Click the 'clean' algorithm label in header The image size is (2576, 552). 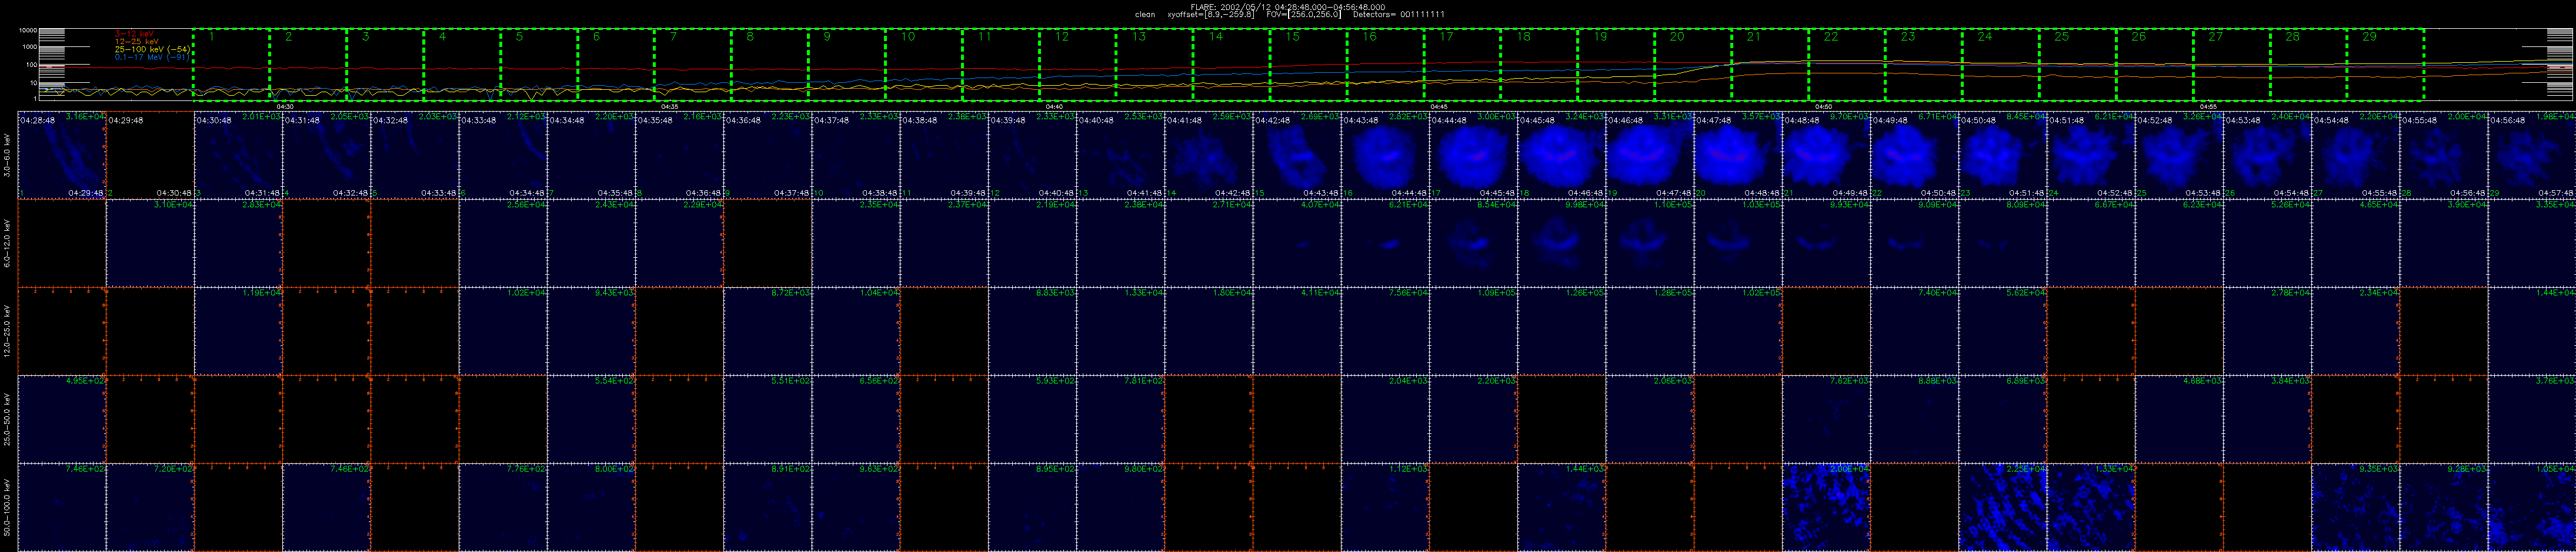(x=1145, y=15)
